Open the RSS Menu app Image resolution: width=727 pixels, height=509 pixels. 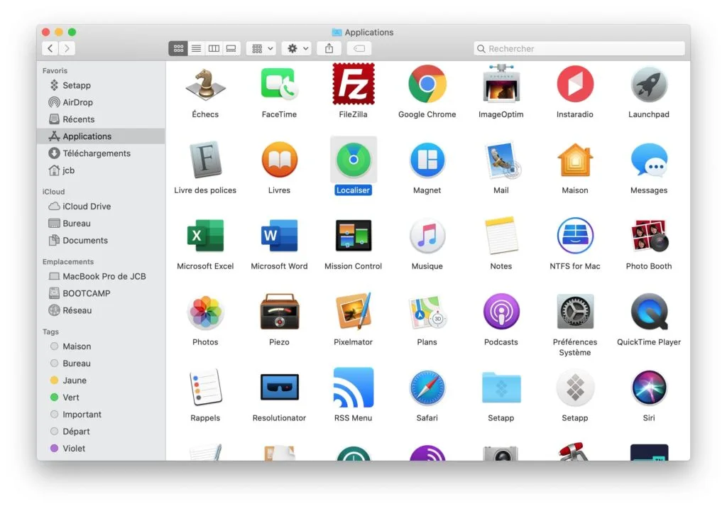354,387
